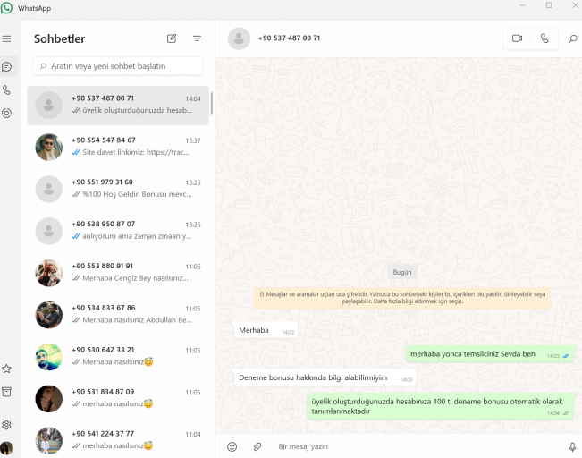Click the 'Deneme bonusu hakkında' message bubble

[x=325, y=377]
